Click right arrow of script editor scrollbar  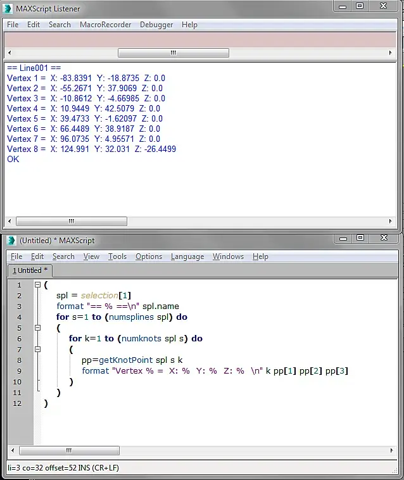click(x=391, y=450)
